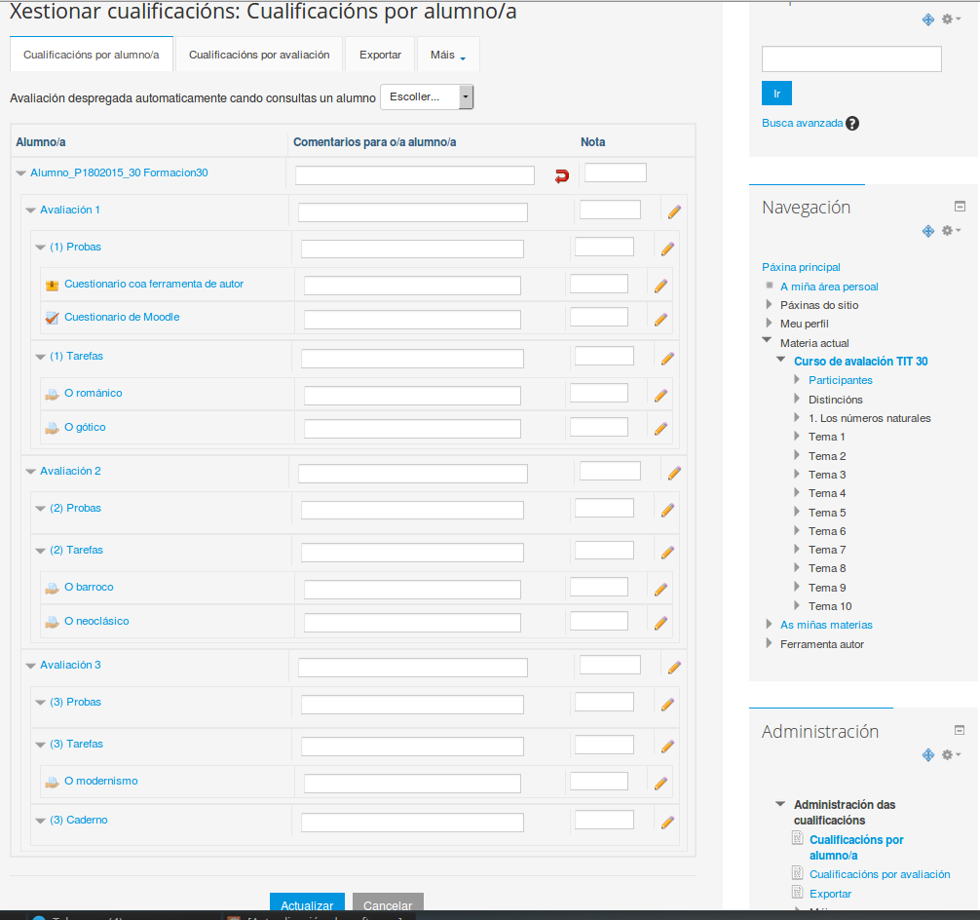The width and height of the screenshot is (980, 920).
Task: Collapse the Navegación block with minus icon
Action: point(960,207)
